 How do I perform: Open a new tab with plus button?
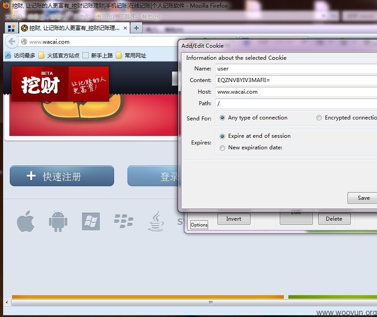click(136, 28)
